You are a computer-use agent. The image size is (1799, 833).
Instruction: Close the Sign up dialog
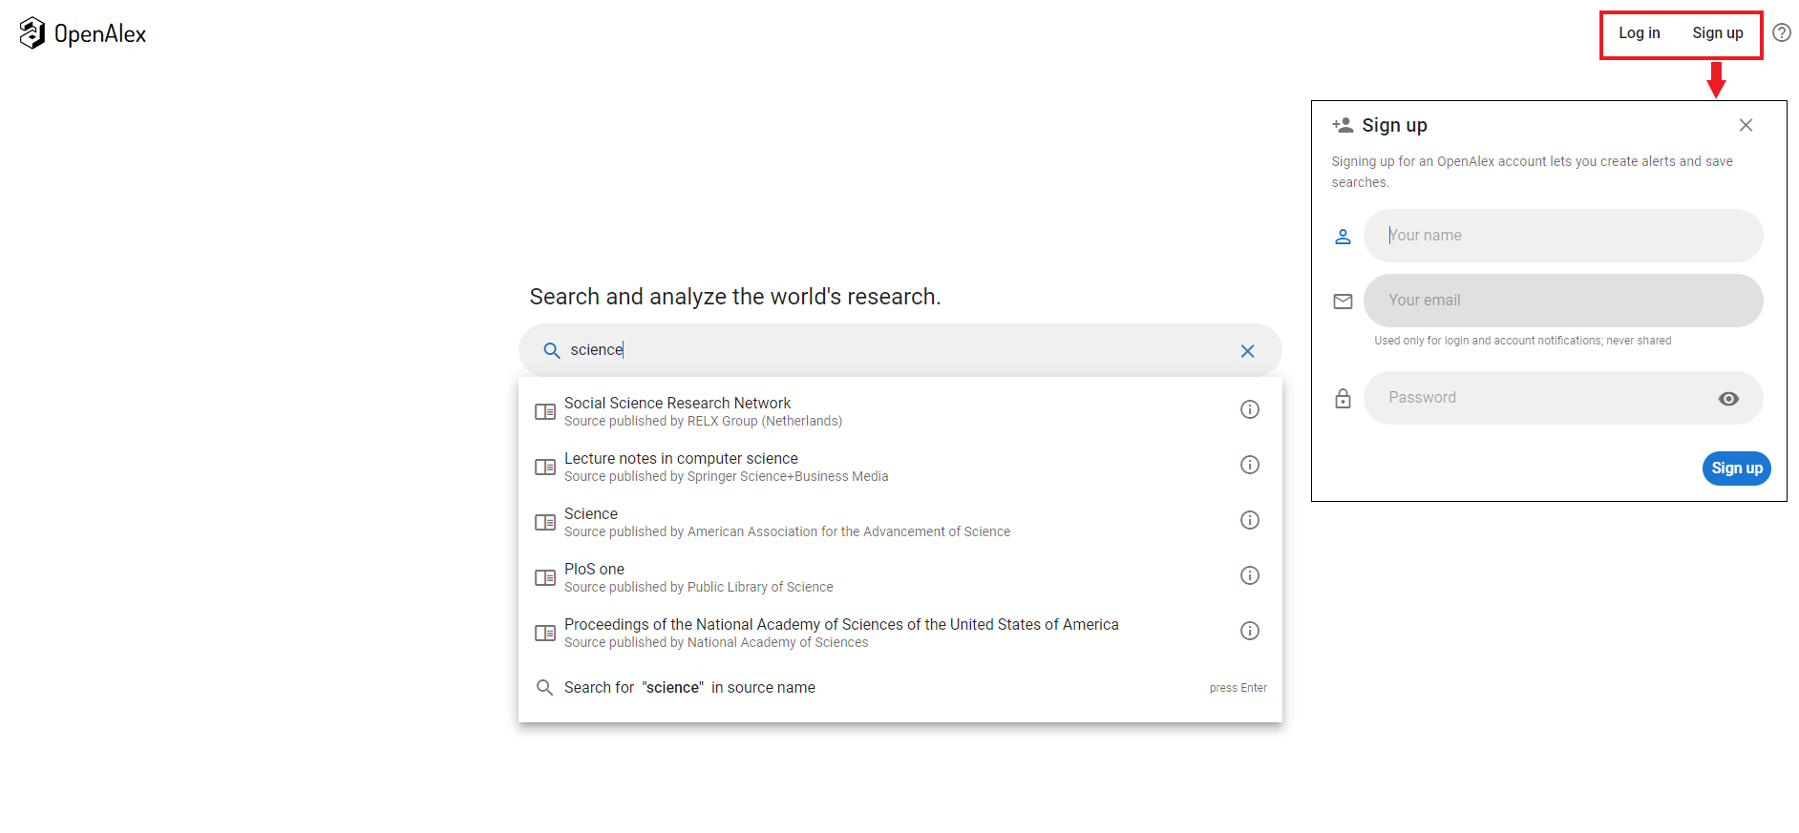[1746, 125]
